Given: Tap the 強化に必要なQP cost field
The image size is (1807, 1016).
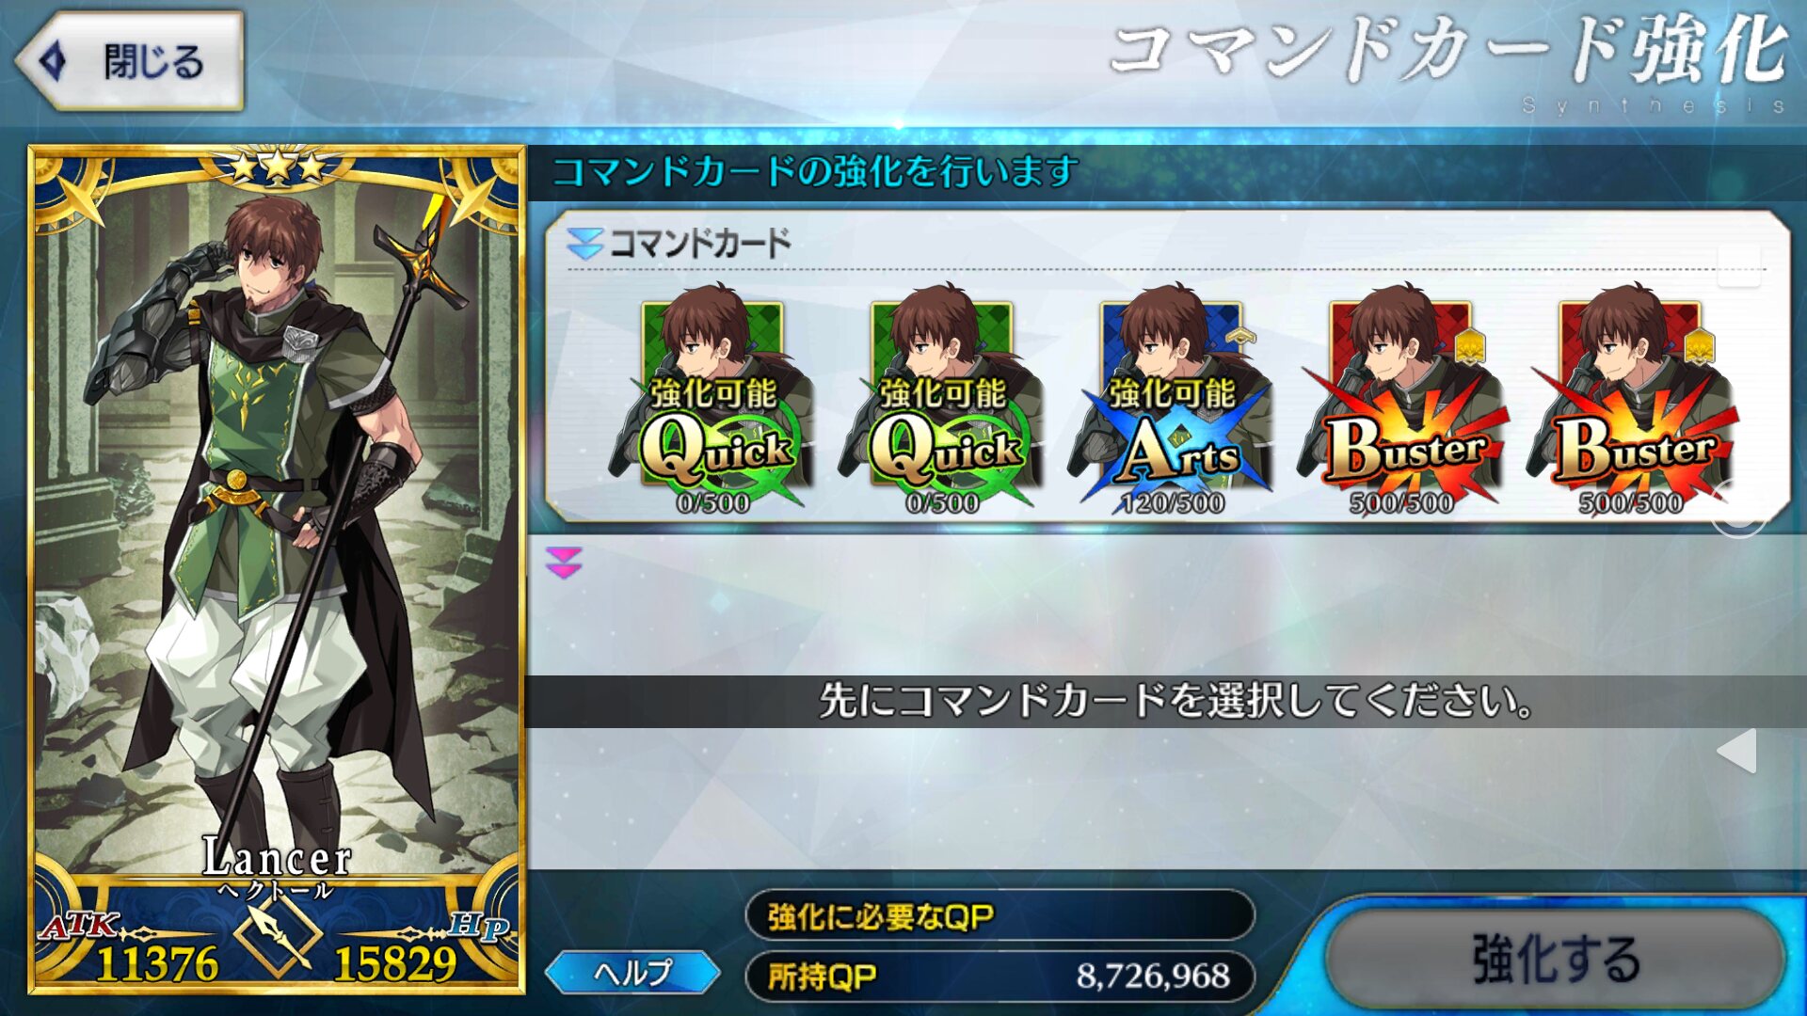Looking at the screenshot, I should point(999,915).
